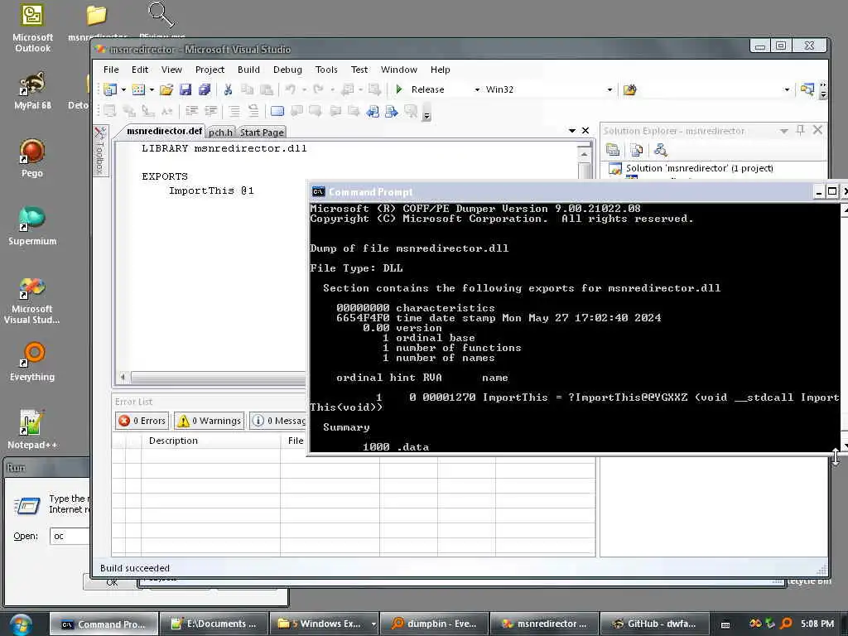Open the New Project dropdown arrow
The image size is (848, 636).
click(123, 89)
